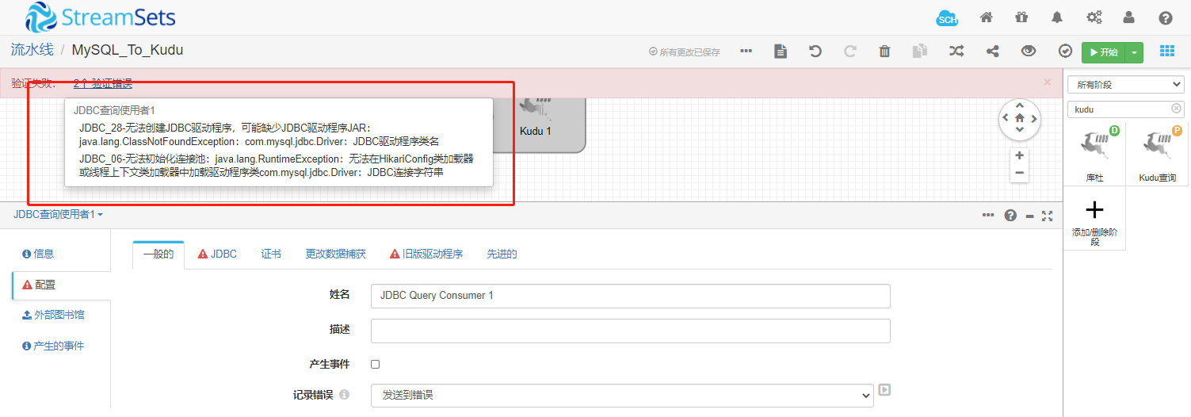The width and height of the screenshot is (1191, 417).
Task: Switch to the 更改数据捕获 tab
Action: tap(336, 254)
